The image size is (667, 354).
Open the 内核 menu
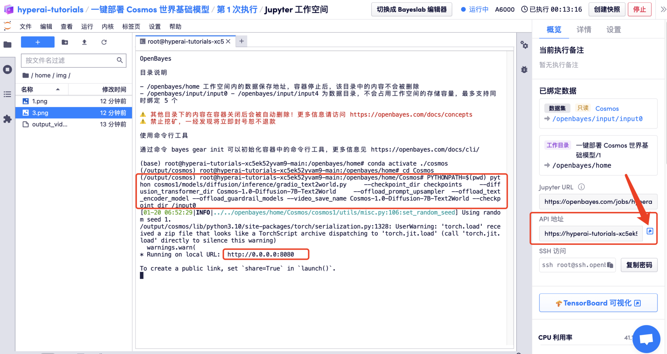pos(107,26)
